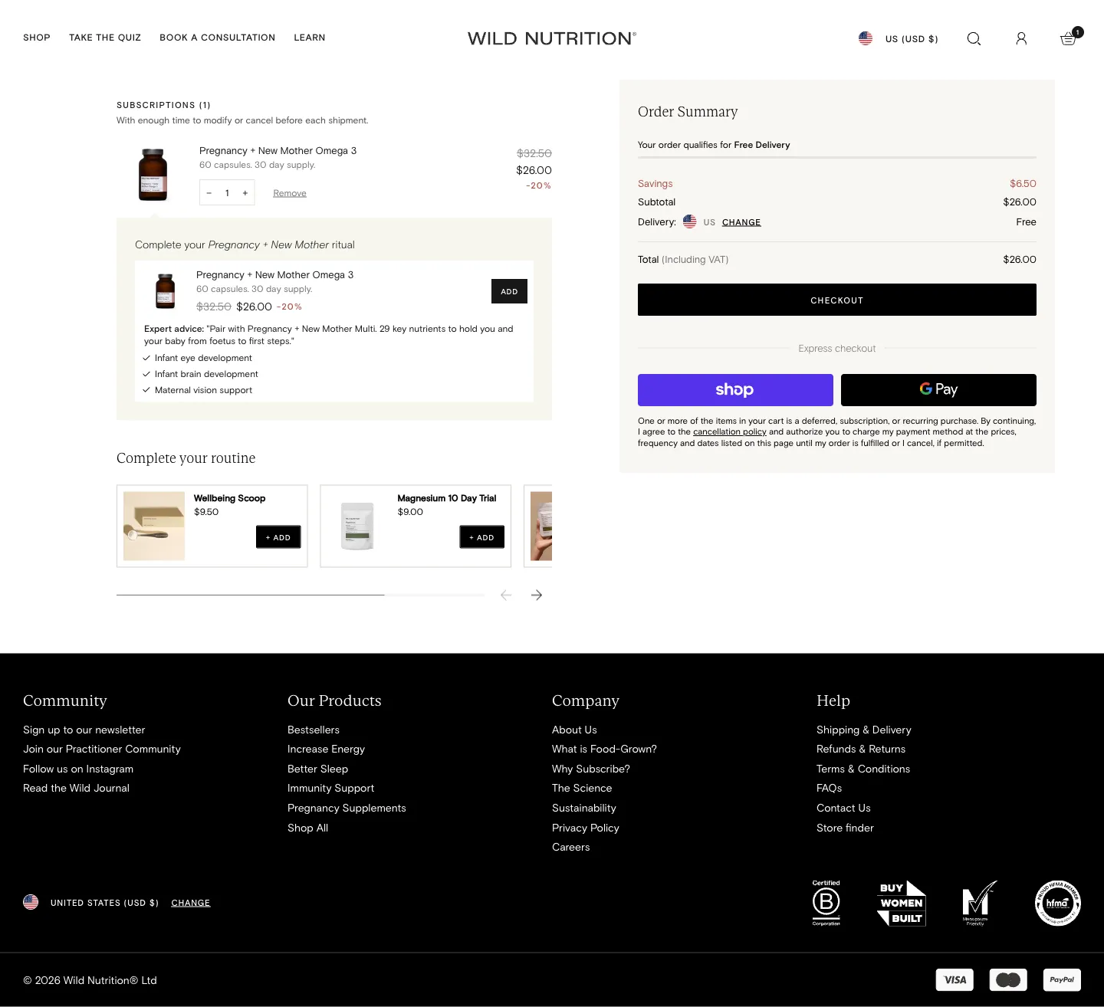This screenshot has width=1104, height=1007.
Task: Click the Magnesium 10 Day Trial thumbnail
Action: 357,526
